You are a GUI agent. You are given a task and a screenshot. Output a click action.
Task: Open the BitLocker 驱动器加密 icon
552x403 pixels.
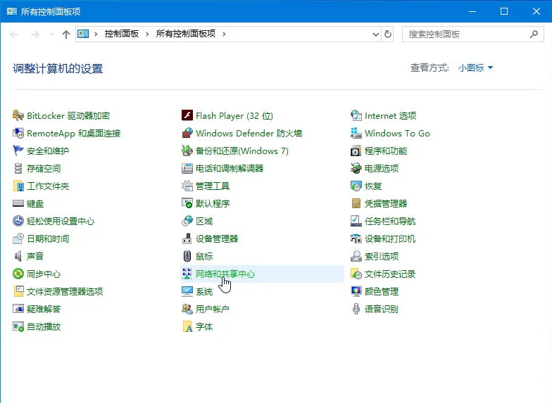click(x=18, y=115)
